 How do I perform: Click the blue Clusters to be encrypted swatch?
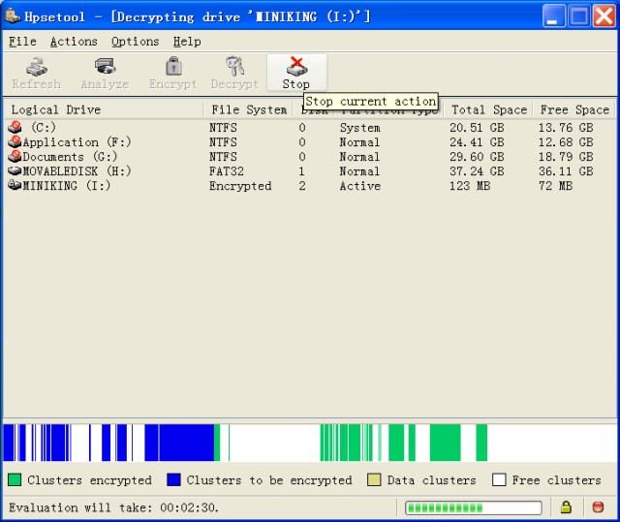174,480
